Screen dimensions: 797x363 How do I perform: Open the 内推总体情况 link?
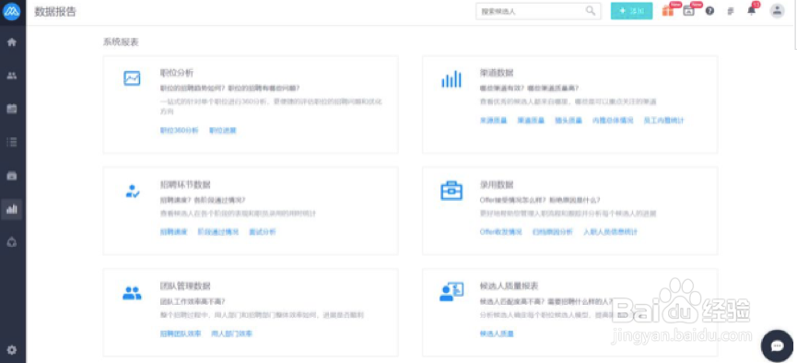613,121
